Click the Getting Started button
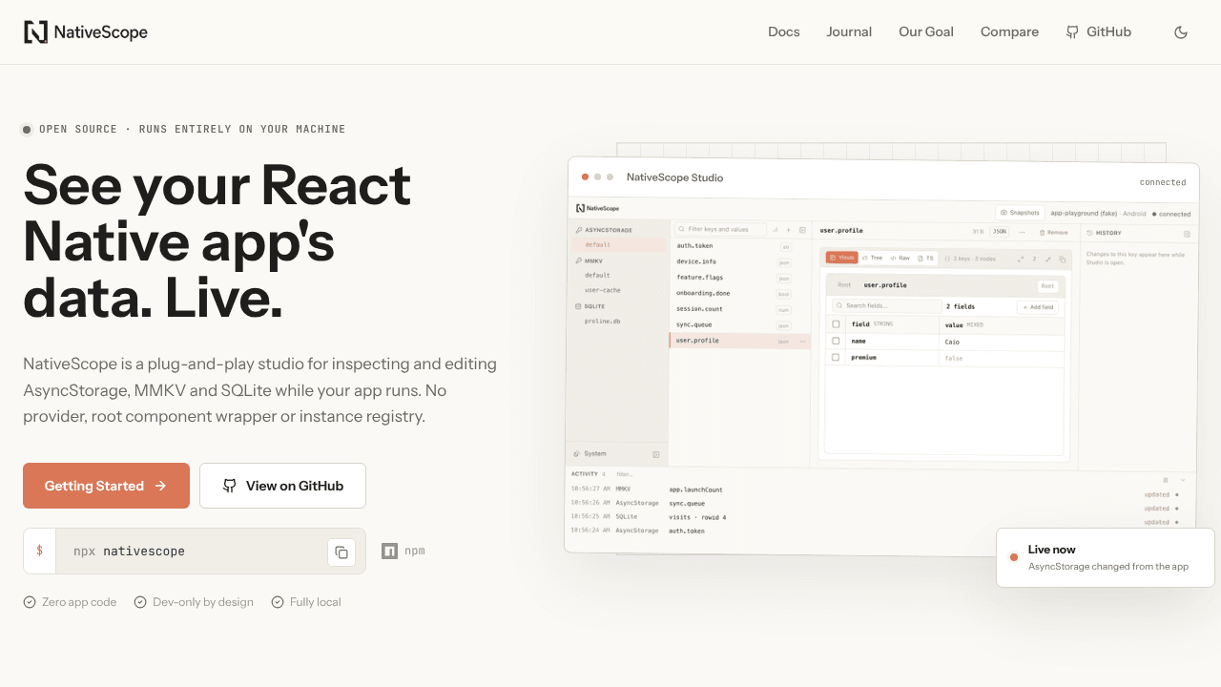 [x=106, y=486]
